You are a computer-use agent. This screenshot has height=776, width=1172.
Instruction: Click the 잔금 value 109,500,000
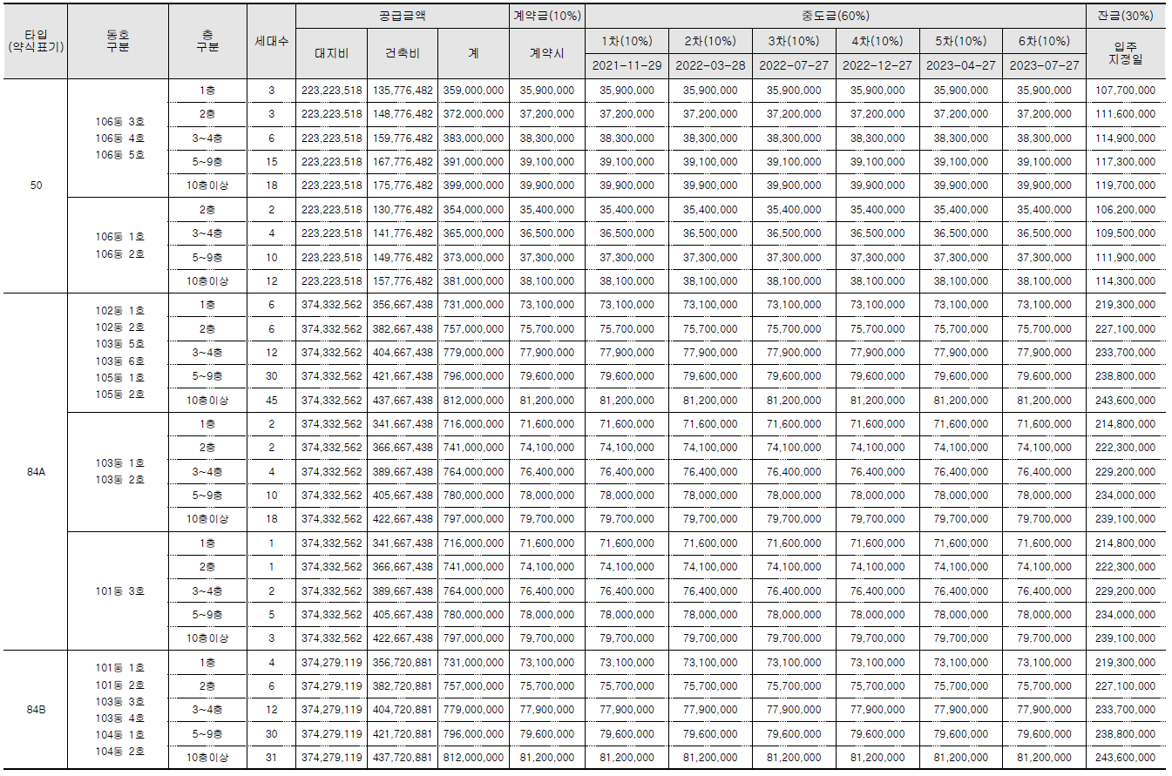(1125, 233)
